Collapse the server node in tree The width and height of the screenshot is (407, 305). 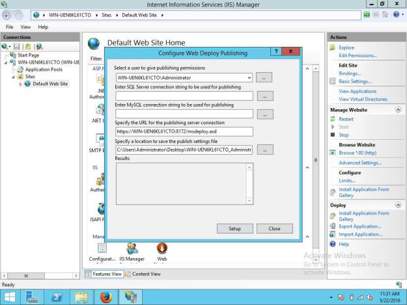coord(6,62)
